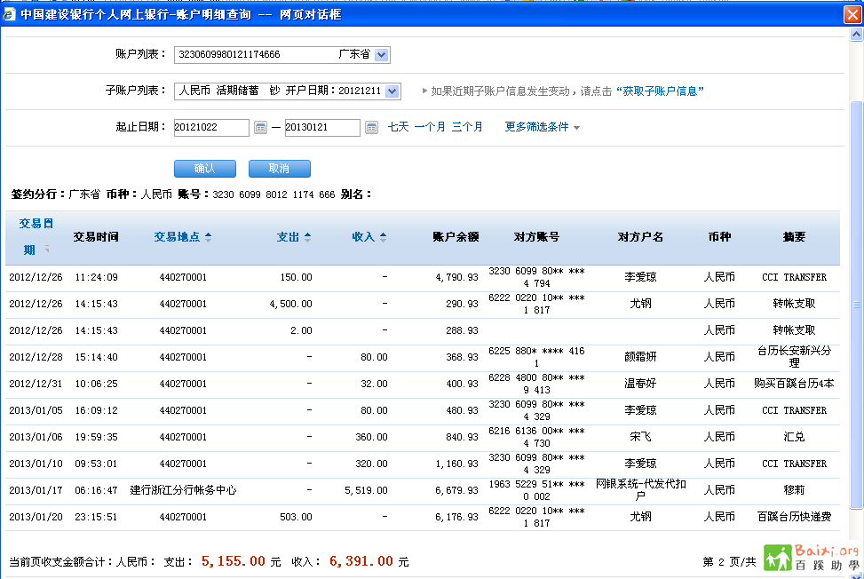Focus the start date field 20121022

tap(211, 127)
